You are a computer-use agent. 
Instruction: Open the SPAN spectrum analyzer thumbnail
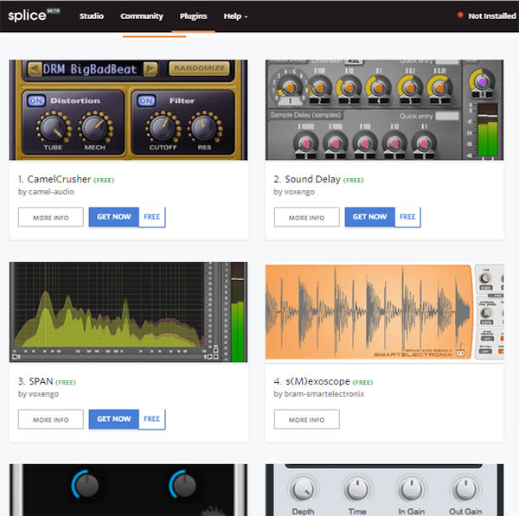click(x=128, y=312)
